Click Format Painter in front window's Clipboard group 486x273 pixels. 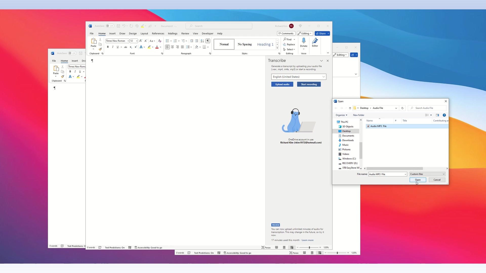[100, 49]
